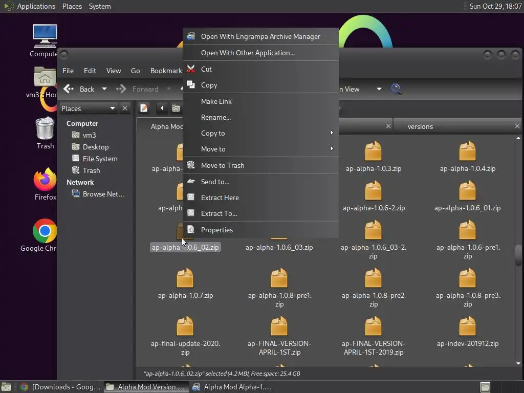Image resolution: width=524 pixels, height=393 pixels.
Task: Open the Go menu
Action: pyautogui.click(x=135, y=71)
